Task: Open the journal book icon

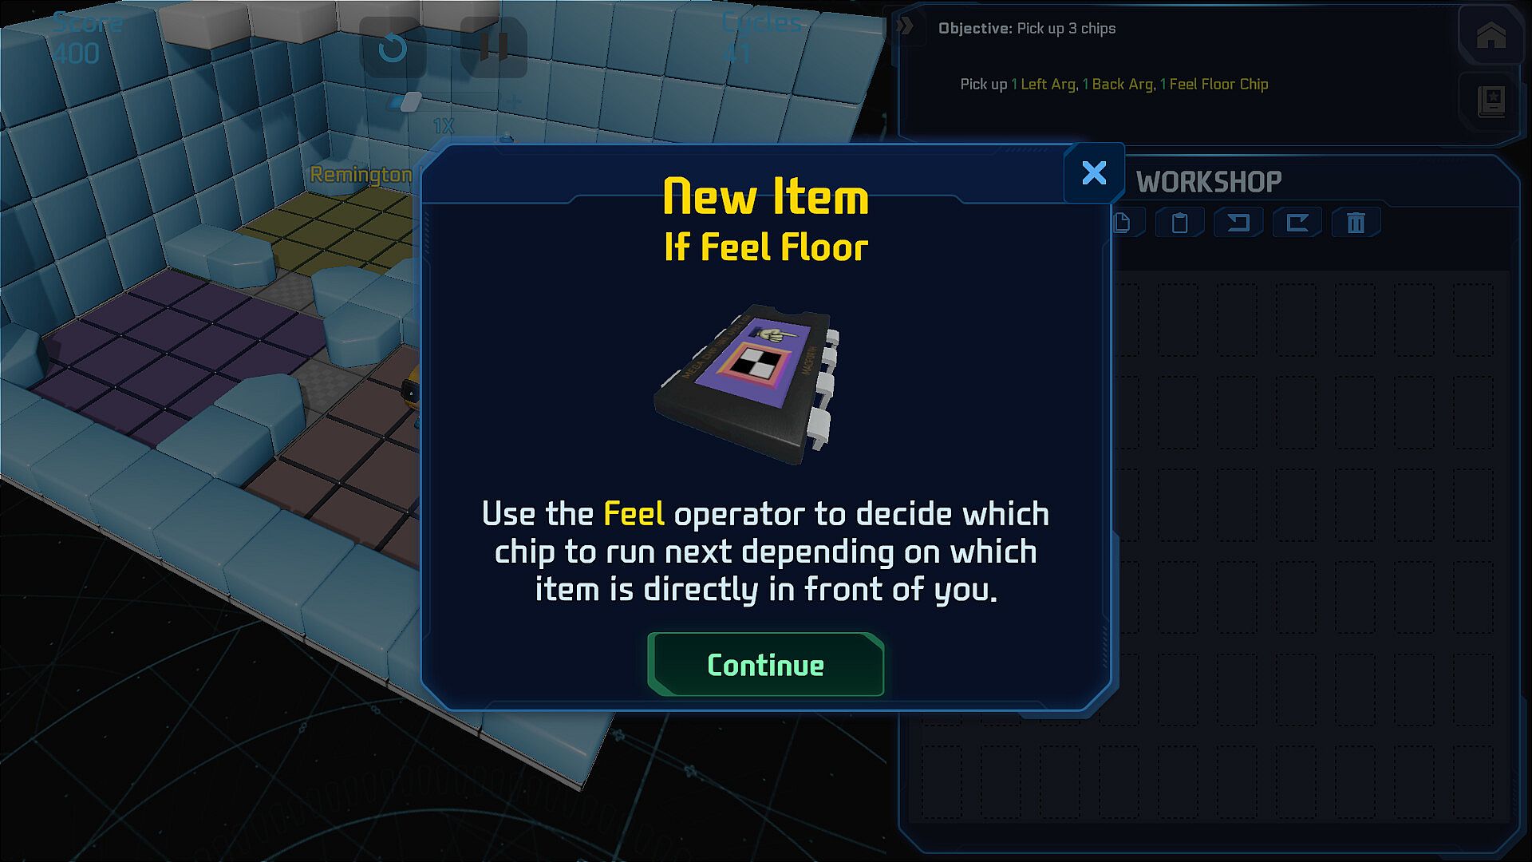Action: (1491, 101)
